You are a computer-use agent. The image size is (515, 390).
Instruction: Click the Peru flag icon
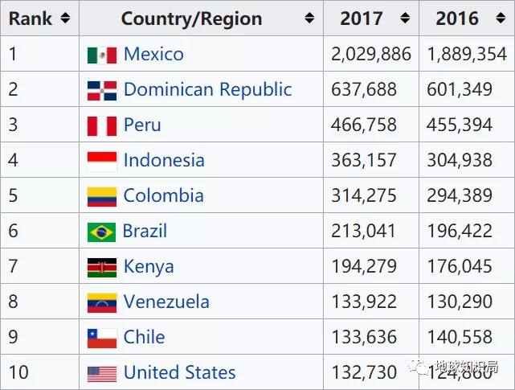(102, 125)
